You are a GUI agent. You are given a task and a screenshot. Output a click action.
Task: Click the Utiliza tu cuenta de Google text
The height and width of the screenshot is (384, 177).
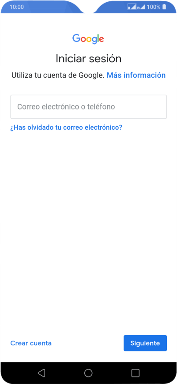[58, 75]
